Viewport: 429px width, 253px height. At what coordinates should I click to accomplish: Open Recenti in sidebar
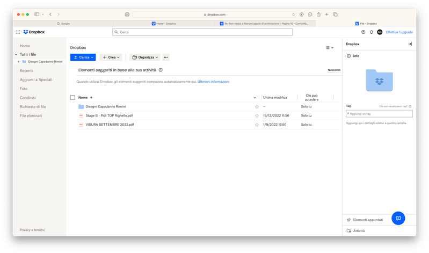click(26, 71)
